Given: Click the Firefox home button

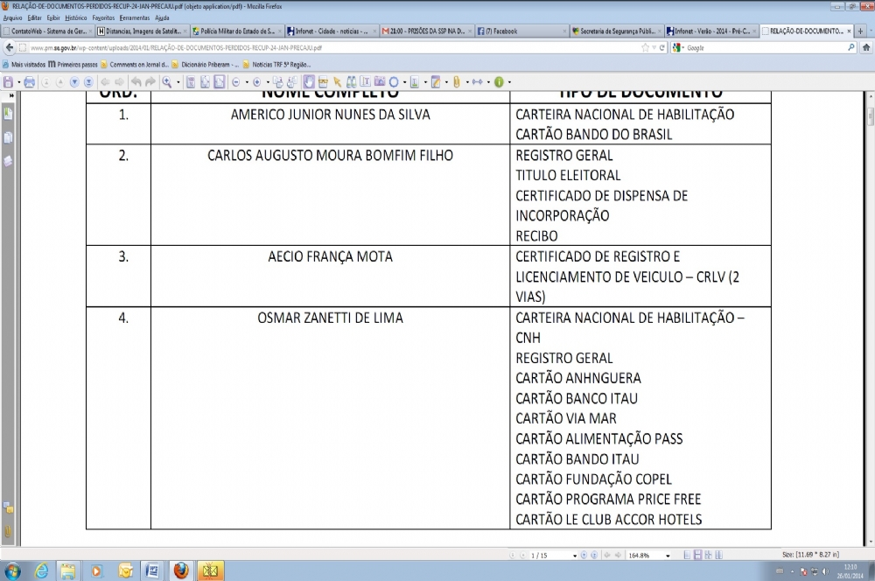Looking at the screenshot, I should click(x=865, y=47).
